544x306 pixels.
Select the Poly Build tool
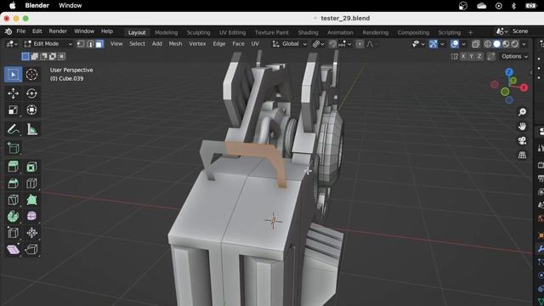click(31, 200)
